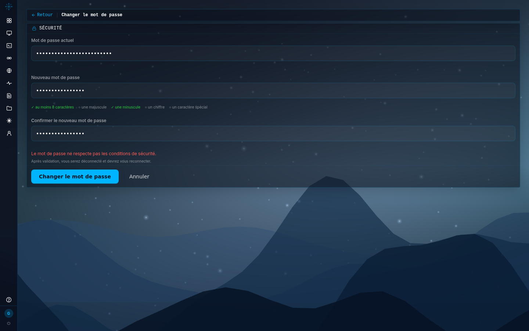The height and width of the screenshot is (331, 529).
Task: Open the user profile icon in sidebar
Action: tap(9, 133)
